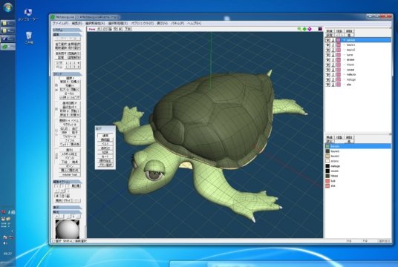This screenshot has height=267, width=398.
Task: Click the lock icon in koura2 object row
Action: tap(333, 50)
